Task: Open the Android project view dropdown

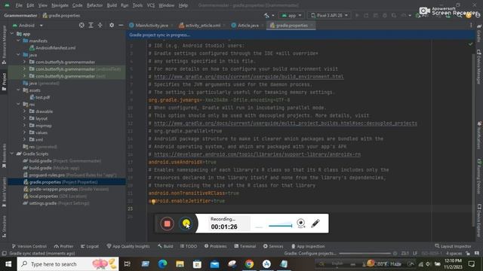Action: [27, 25]
